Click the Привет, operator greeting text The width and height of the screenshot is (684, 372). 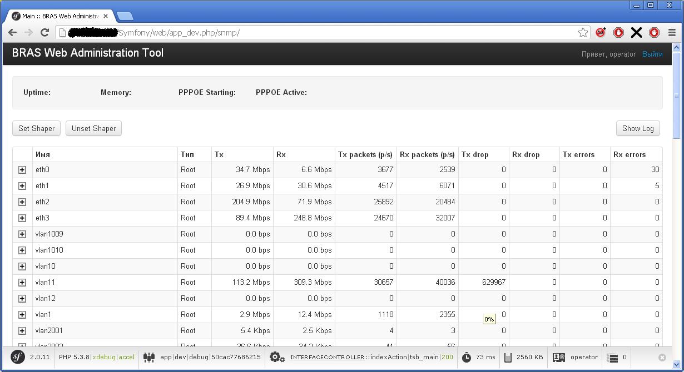tap(608, 54)
